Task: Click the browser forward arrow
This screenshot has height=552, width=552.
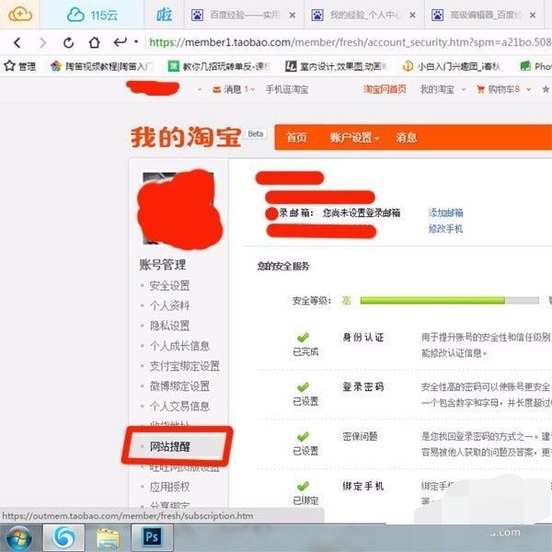Action: pyautogui.click(x=42, y=43)
